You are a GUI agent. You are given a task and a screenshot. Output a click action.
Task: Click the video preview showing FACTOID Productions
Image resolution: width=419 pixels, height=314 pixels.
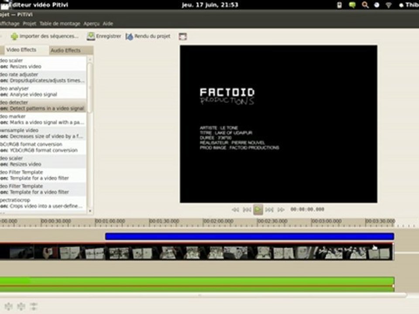click(x=278, y=124)
